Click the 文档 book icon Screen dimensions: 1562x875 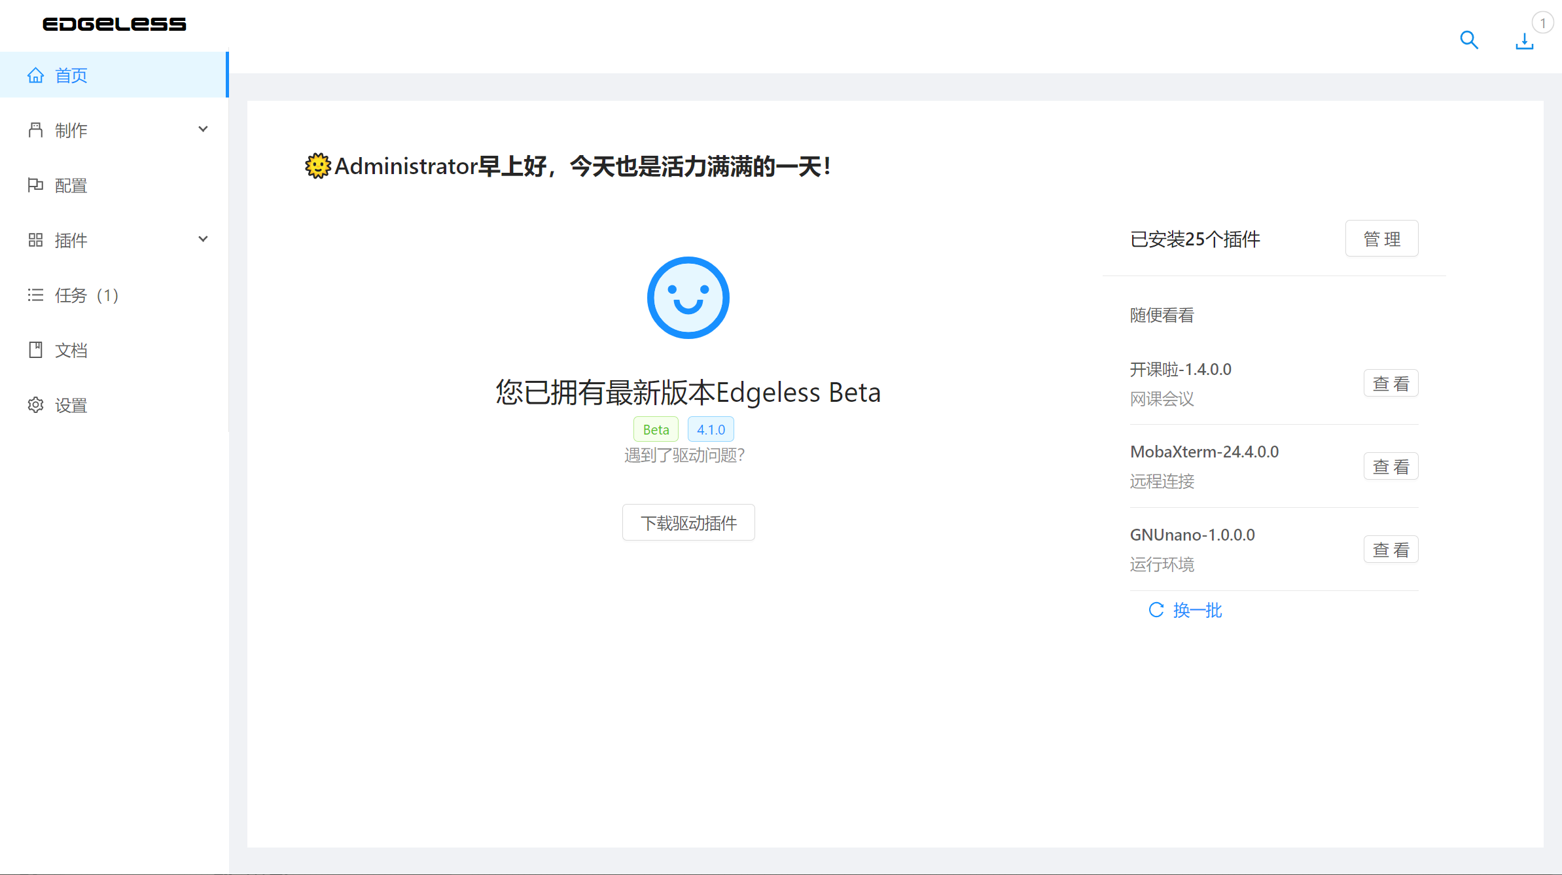35,350
